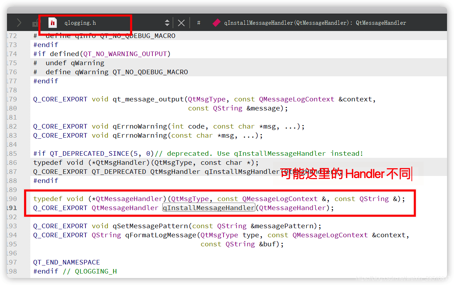Click QT_NO_WARNING_OUTPUT macro
The height and width of the screenshot is (285, 454).
click(x=125, y=54)
